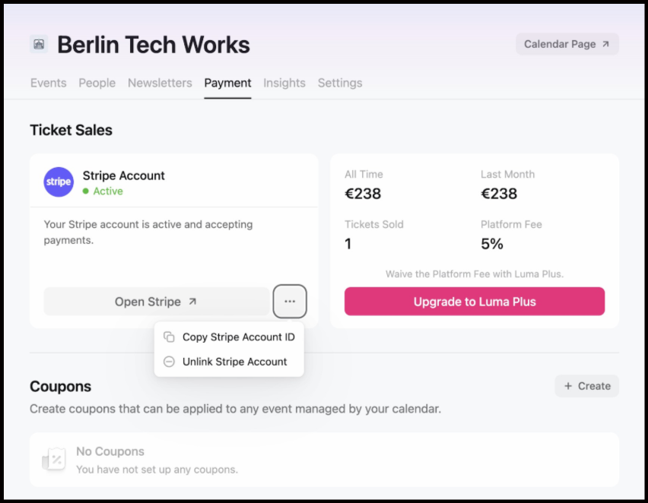
Task: Choose Copy Stripe Account ID menu item
Action: (238, 337)
